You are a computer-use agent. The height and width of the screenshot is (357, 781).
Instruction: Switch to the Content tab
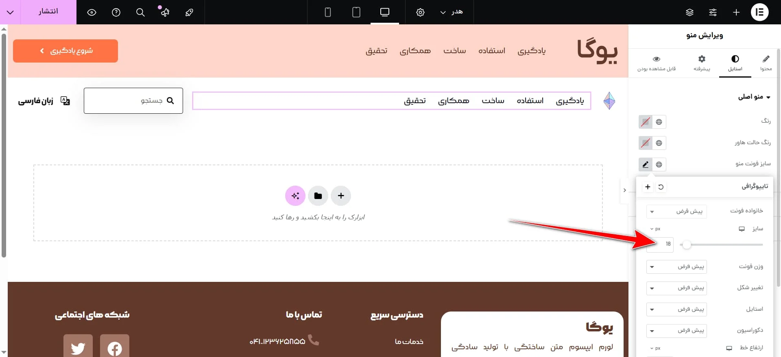(766, 63)
